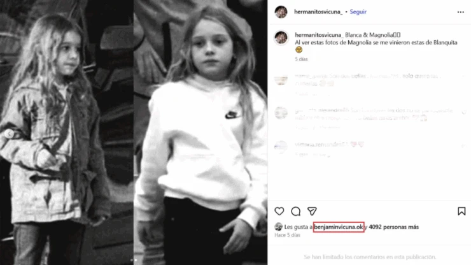Open the three-dot more options menu
Image resolution: width=471 pixels, height=265 pixels.
pyautogui.click(x=461, y=12)
